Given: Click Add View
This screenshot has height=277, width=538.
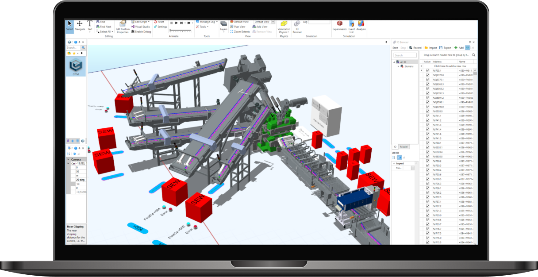Looking at the screenshot, I should point(260,27).
